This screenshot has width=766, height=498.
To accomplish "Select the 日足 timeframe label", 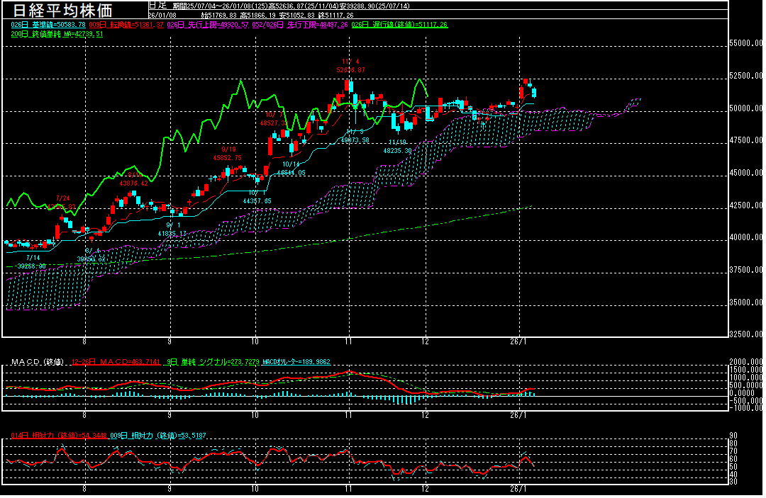I will pyautogui.click(x=157, y=5).
